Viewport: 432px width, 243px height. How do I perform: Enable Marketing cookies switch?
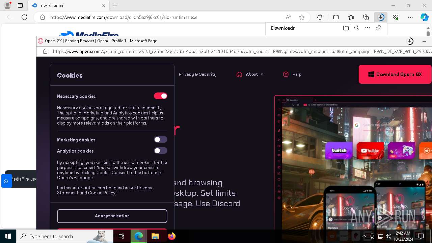pos(161,140)
